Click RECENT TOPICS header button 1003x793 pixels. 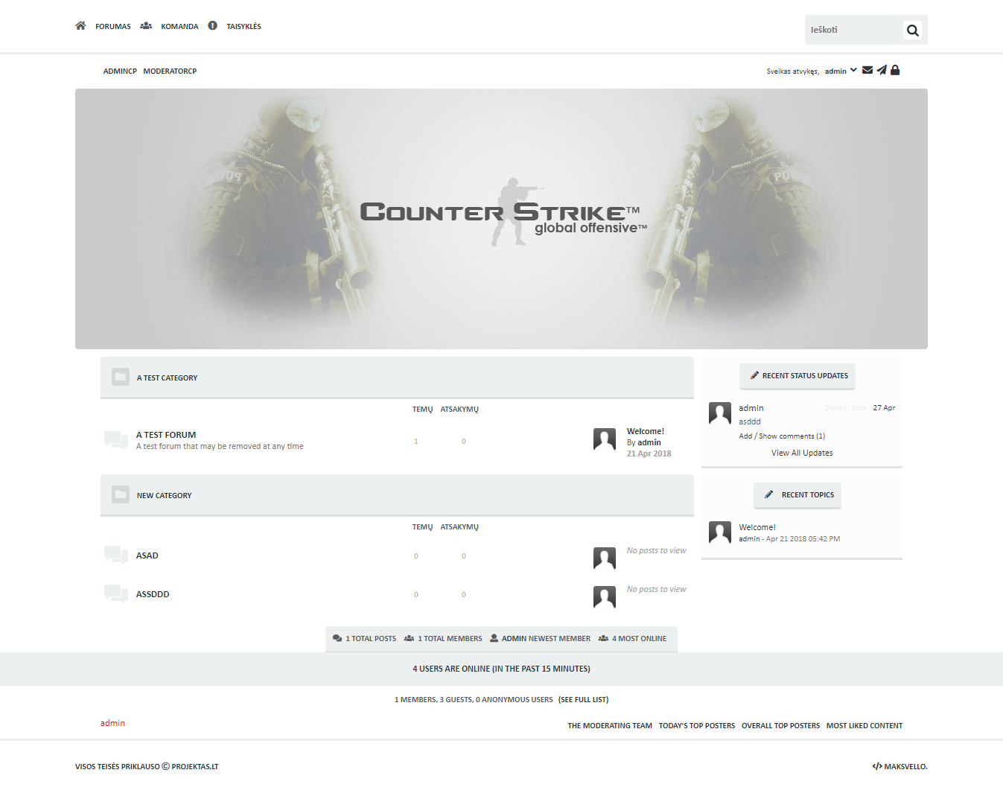[797, 495]
